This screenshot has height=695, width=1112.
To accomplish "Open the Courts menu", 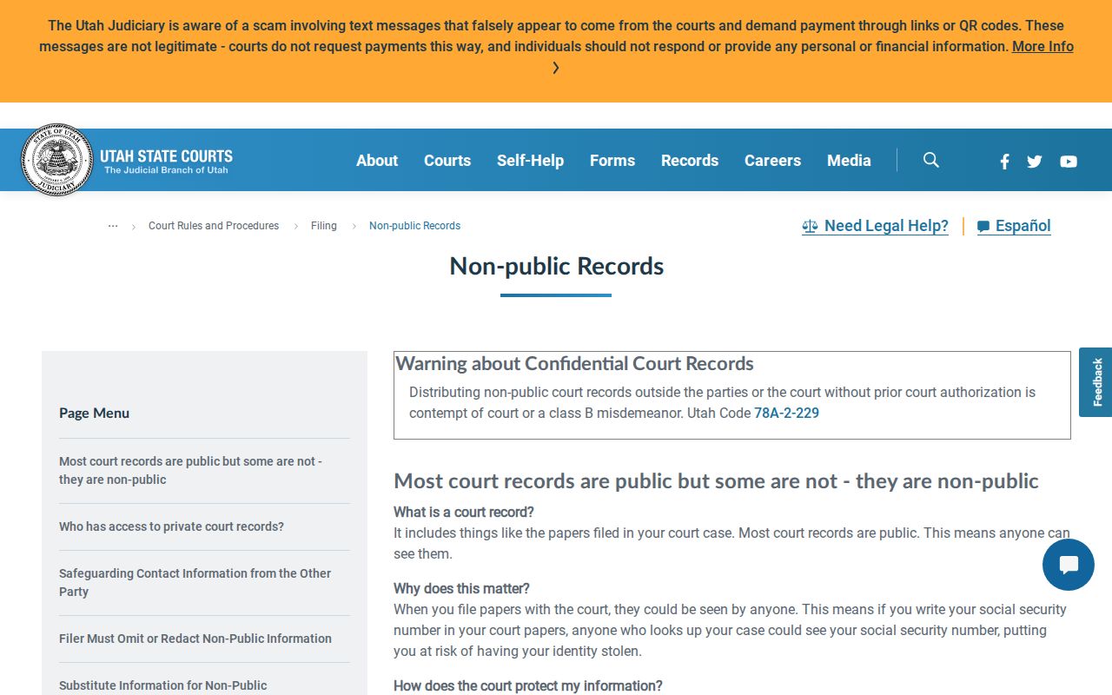I will [447, 160].
